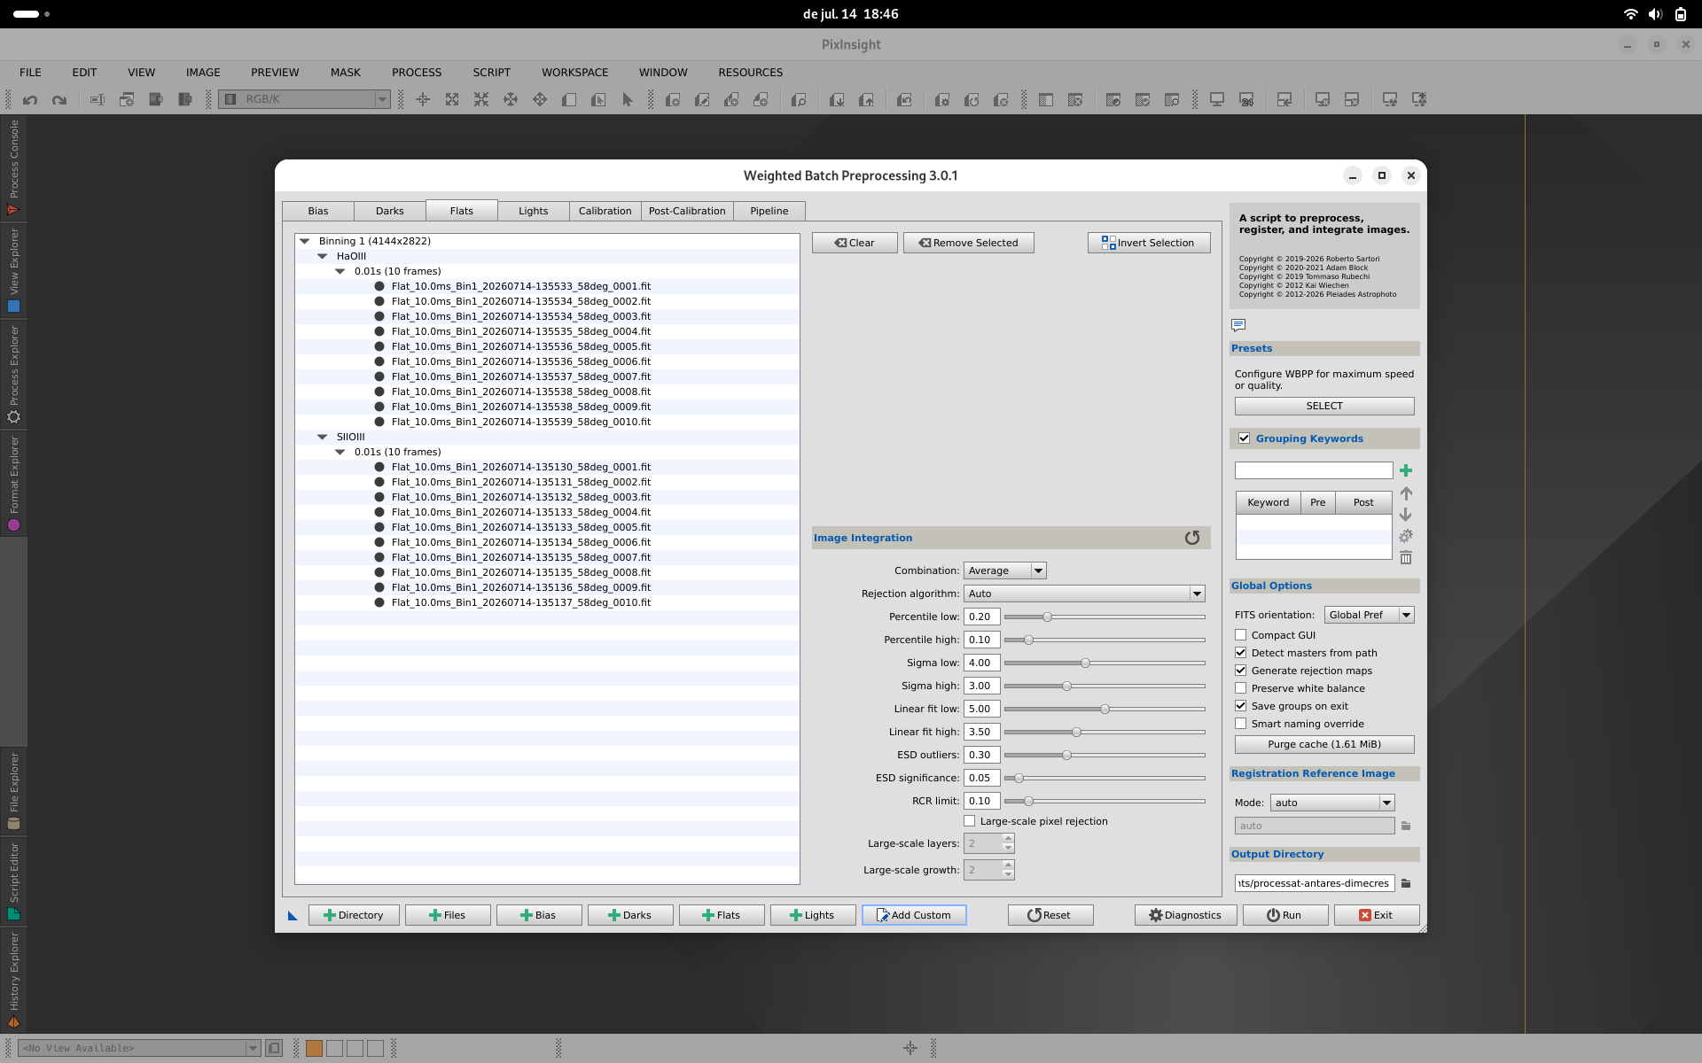Switch to the Lights tab
The width and height of the screenshot is (1702, 1063).
533,211
